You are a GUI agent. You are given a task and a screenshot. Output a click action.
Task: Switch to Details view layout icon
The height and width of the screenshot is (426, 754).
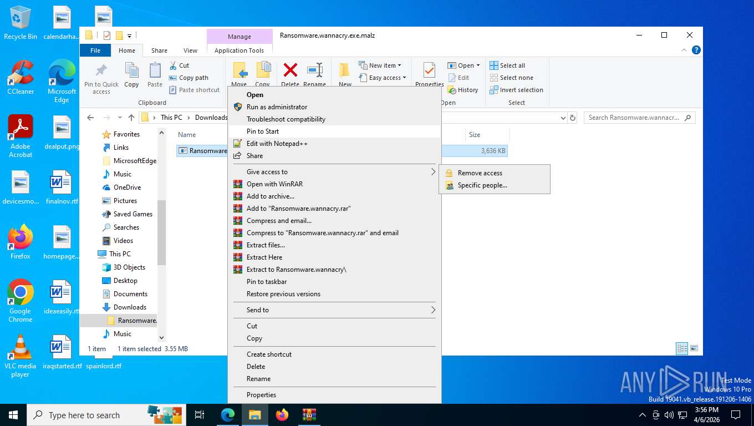682,349
